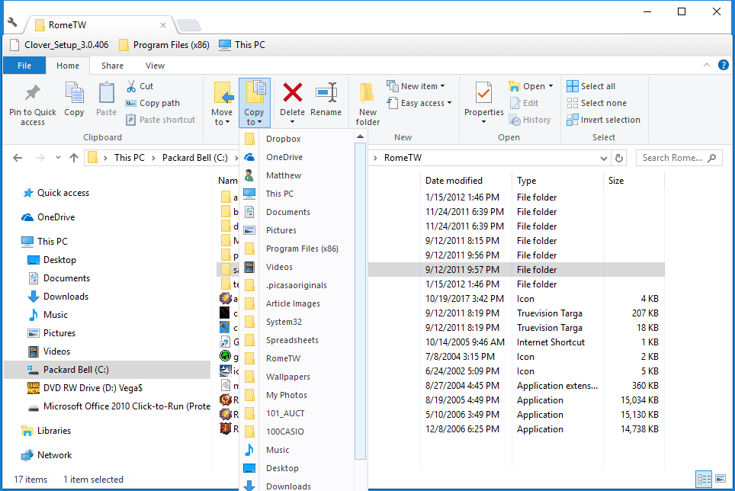This screenshot has width=735, height=491.
Task: Click Copy path in the ribbon
Action: (152, 103)
